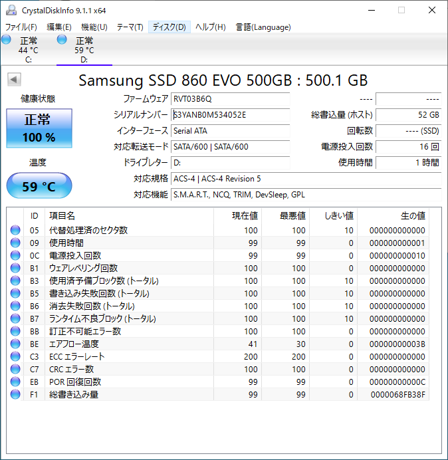Click the previous disk arrow button
Viewport: 448px width, 460px height.
coord(14,79)
